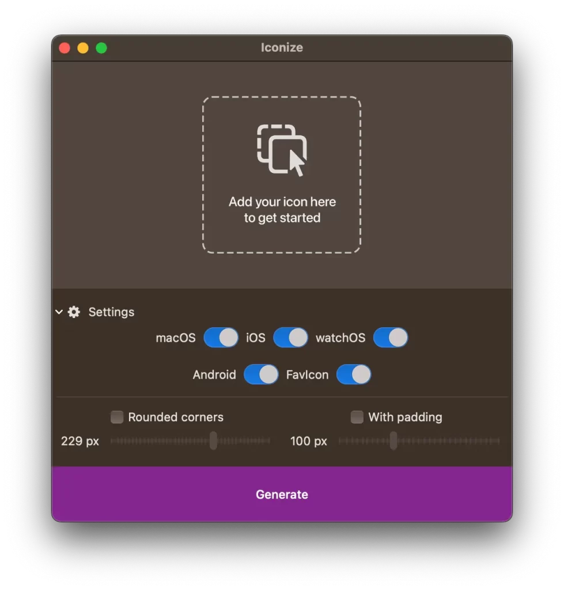The image size is (564, 590).
Task: Disable the watchOS toggle
Action: point(391,338)
